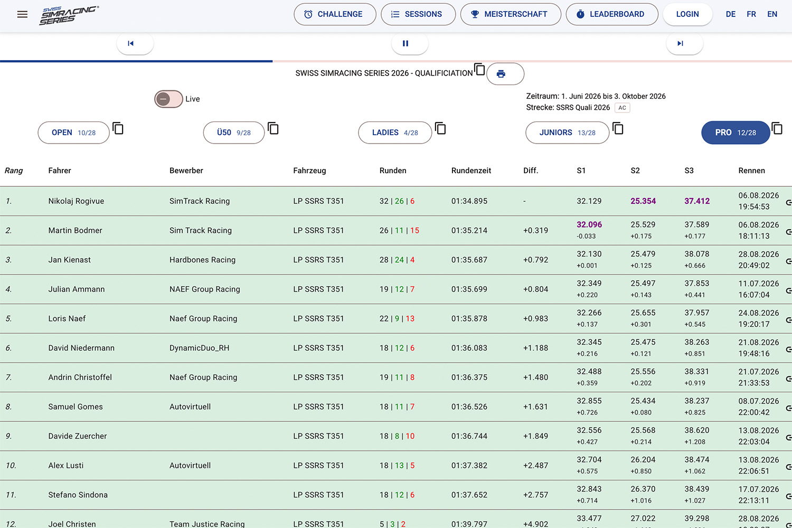This screenshot has height=528, width=792.
Task: Open race link icon in David Niedermann row
Action: click(x=788, y=350)
